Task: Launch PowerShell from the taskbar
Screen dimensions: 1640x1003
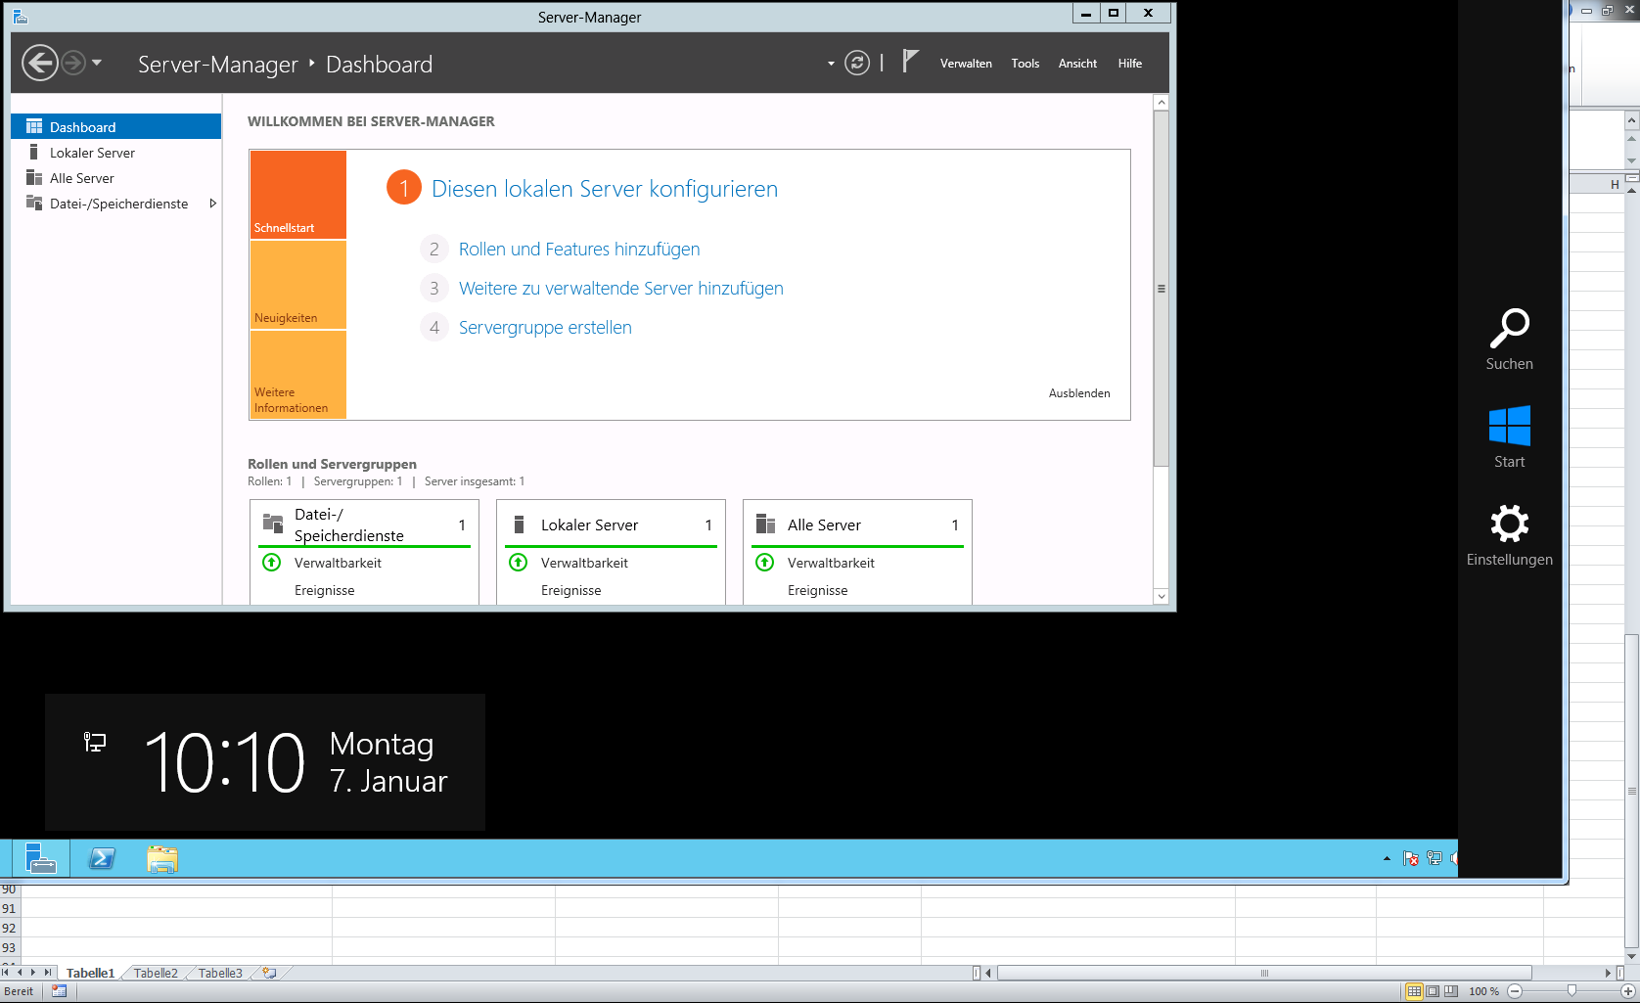Action: (x=102, y=858)
